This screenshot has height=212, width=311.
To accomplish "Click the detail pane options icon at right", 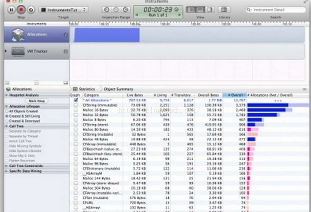I will click(304, 89).
